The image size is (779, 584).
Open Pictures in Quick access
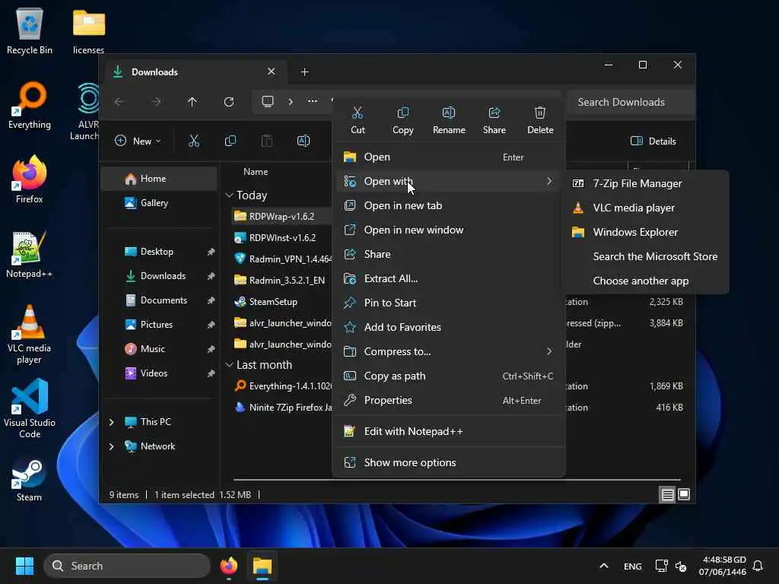tap(159, 325)
